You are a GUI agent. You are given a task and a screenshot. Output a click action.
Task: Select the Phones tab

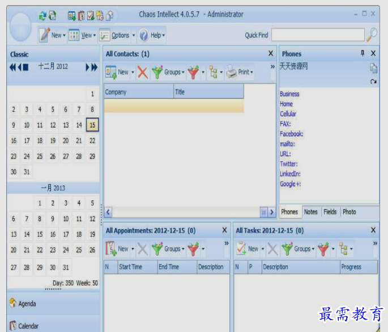pyautogui.click(x=289, y=212)
